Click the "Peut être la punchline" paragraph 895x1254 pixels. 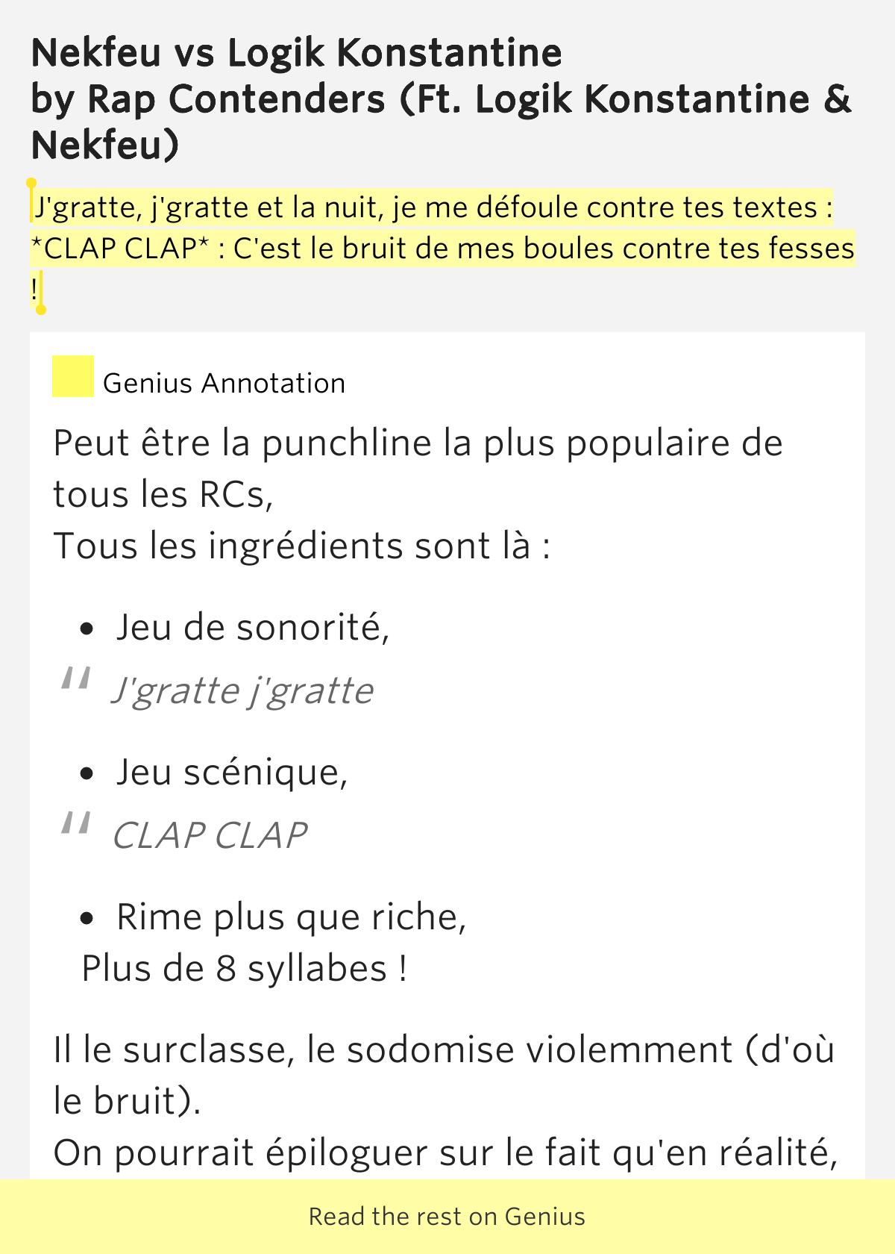point(418,443)
